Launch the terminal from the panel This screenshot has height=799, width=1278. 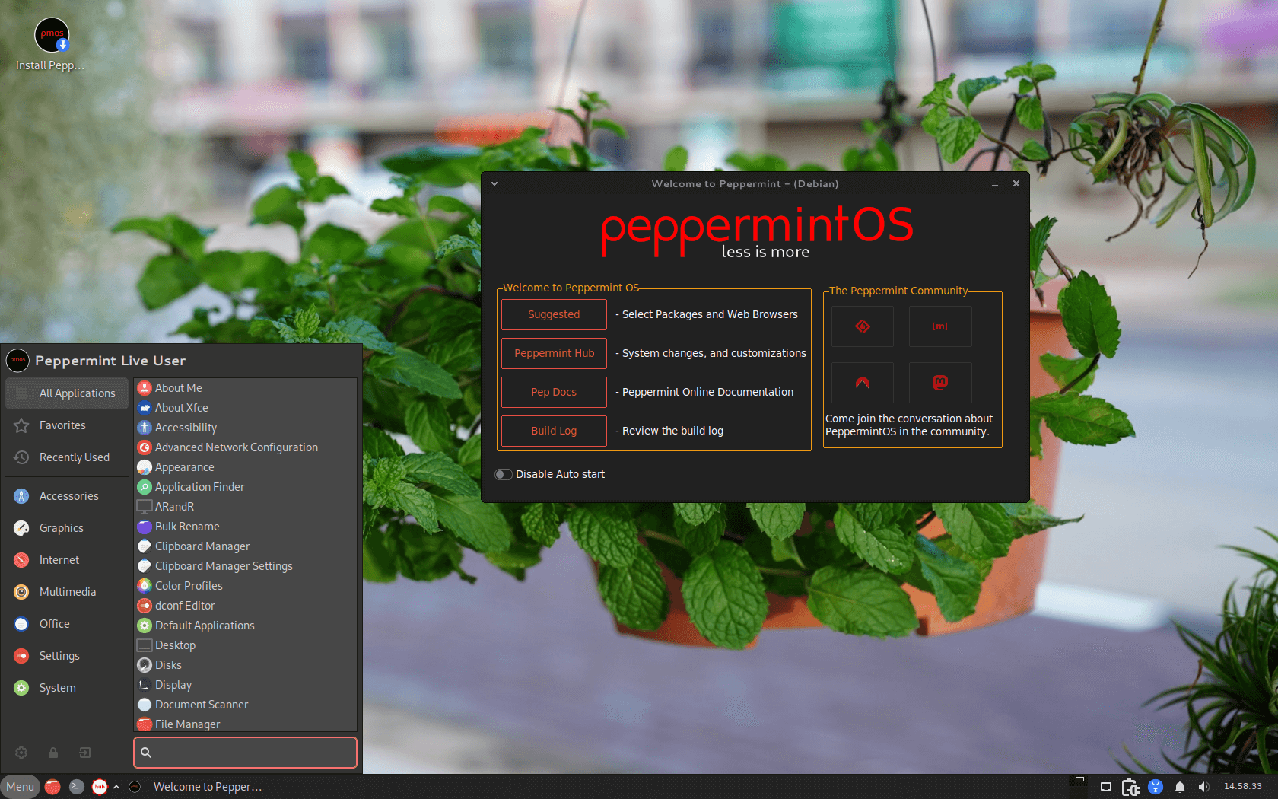[x=76, y=787]
